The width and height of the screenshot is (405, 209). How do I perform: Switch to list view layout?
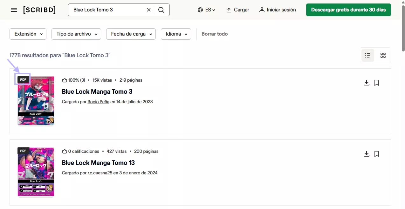click(368, 55)
